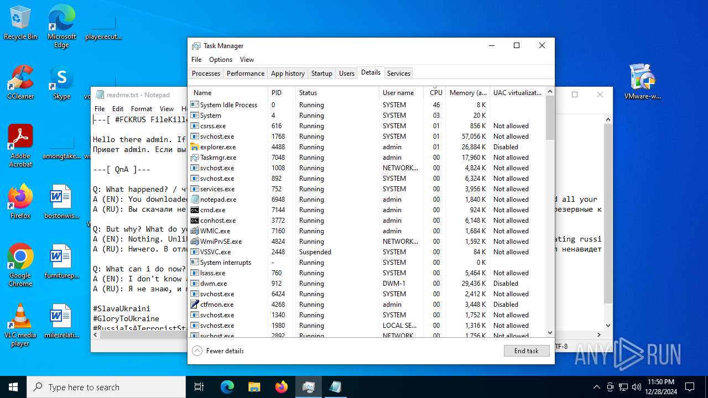
Task: Switch to the Startup tab
Action: pyautogui.click(x=322, y=74)
